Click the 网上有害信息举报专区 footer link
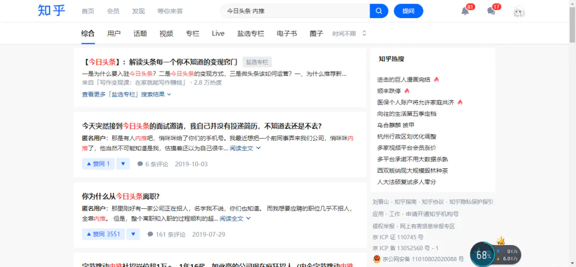The width and height of the screenshot is (576, 267). [x=428, y=226]
